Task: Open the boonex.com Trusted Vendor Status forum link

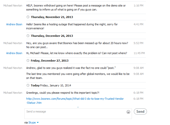Action: pos(75,101)
